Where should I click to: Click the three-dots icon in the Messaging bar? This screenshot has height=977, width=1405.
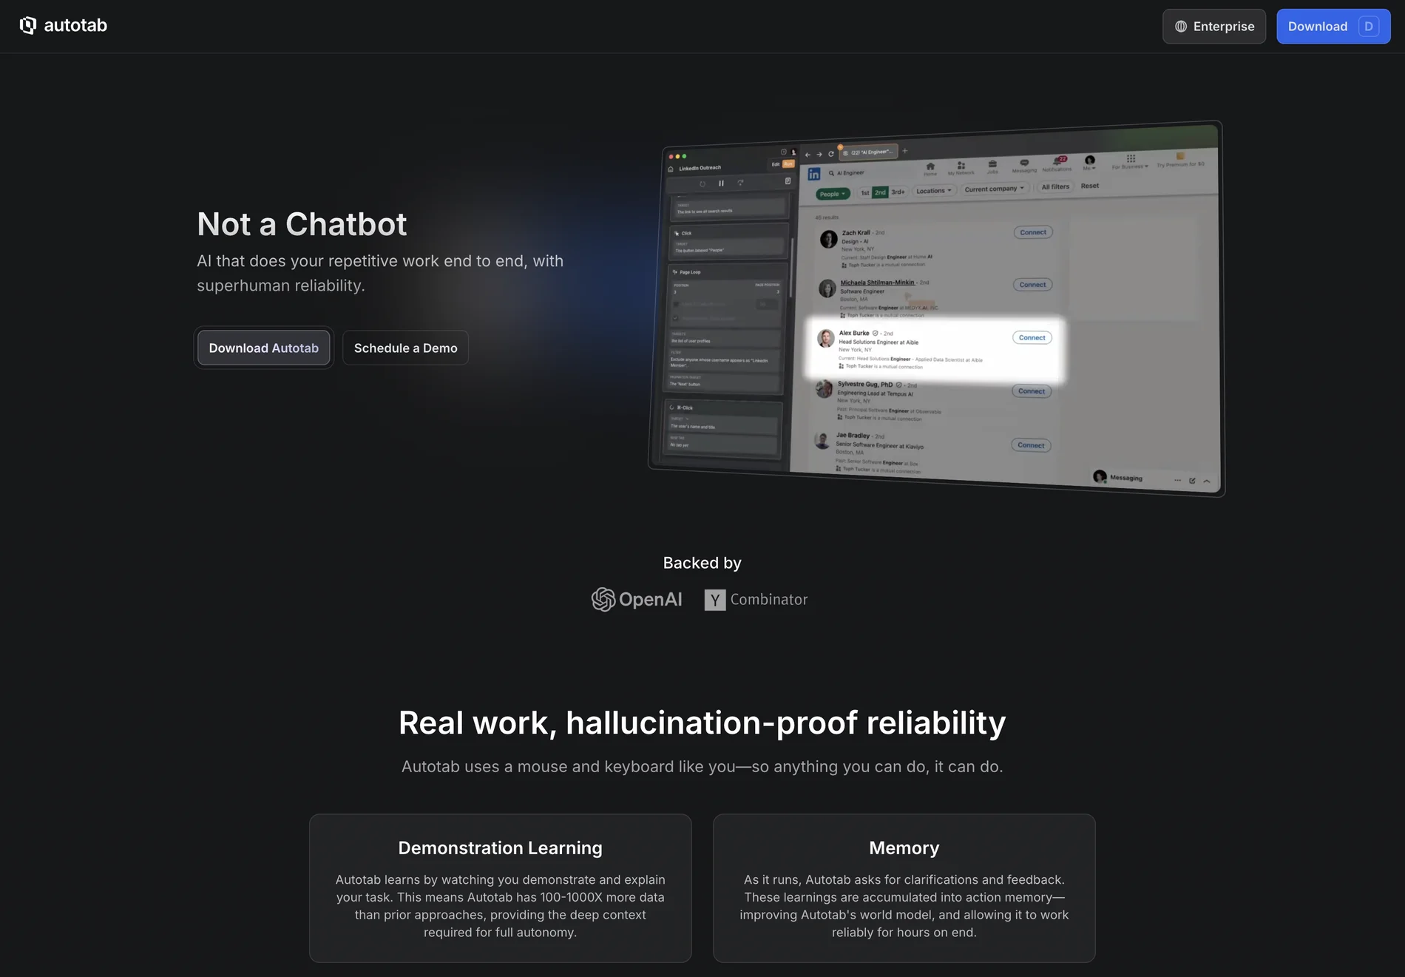coord(1177,480)
